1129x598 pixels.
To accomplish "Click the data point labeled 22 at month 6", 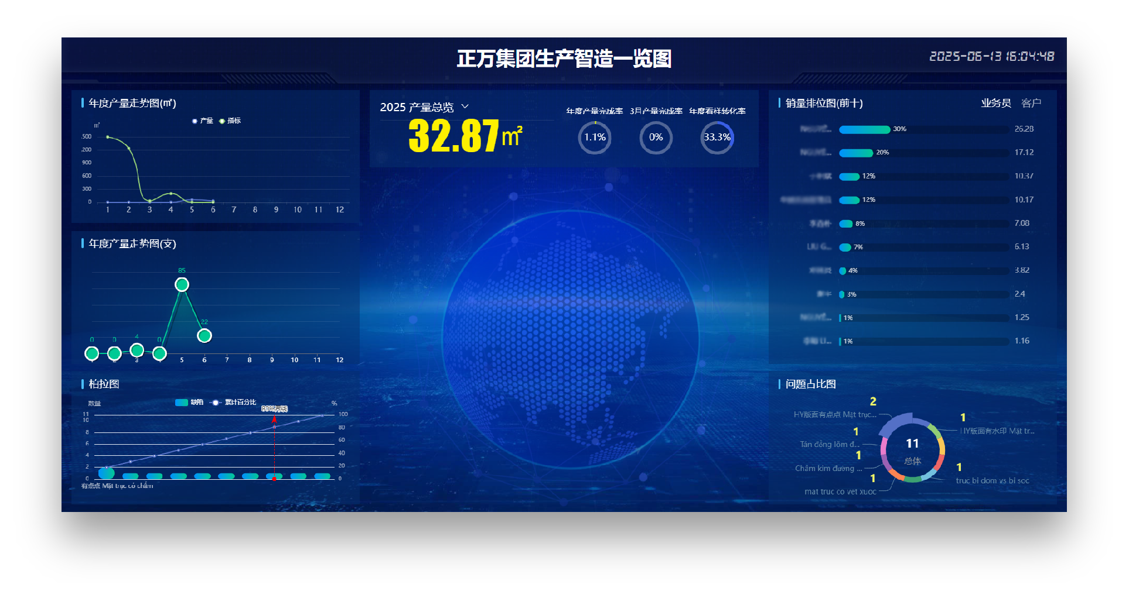I will (x=204, y=335).
